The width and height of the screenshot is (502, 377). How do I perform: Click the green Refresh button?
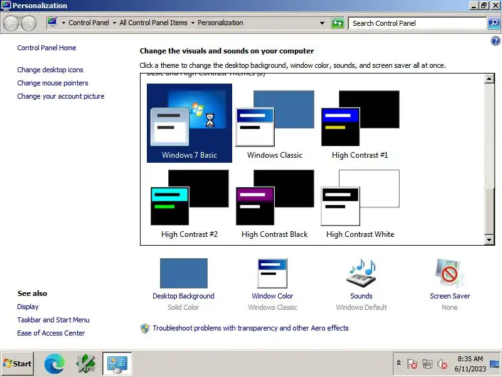click(x=338, y=23)
